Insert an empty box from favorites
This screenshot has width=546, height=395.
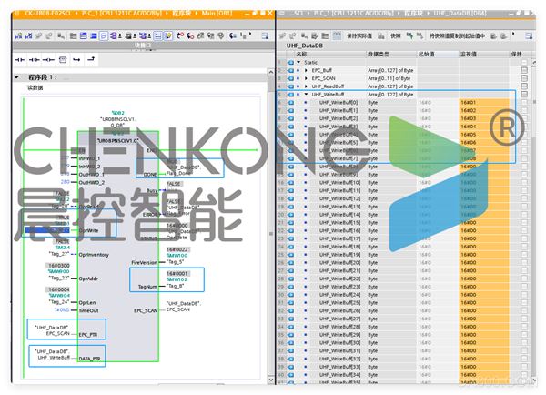pyautogui.click(x=63, y=60)
